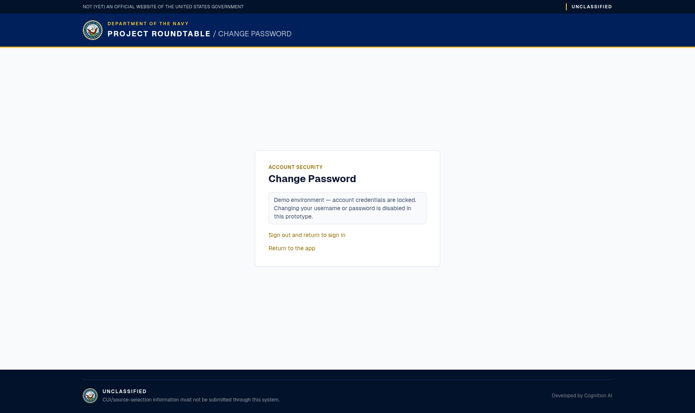This screenshot has width=695, height=413.
Task: Click the footer UNCLASSIFIED heading
Action: pos(125,392)
